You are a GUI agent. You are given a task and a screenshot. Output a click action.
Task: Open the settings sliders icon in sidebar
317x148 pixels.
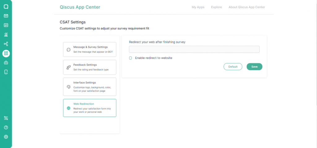6,118
